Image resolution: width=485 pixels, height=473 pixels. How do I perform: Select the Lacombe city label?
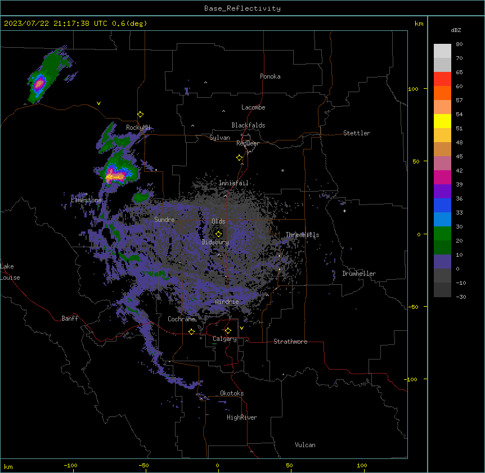tap(253, 107)
